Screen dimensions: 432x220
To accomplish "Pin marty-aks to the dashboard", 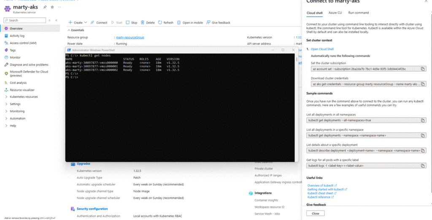I will [45, 7].
